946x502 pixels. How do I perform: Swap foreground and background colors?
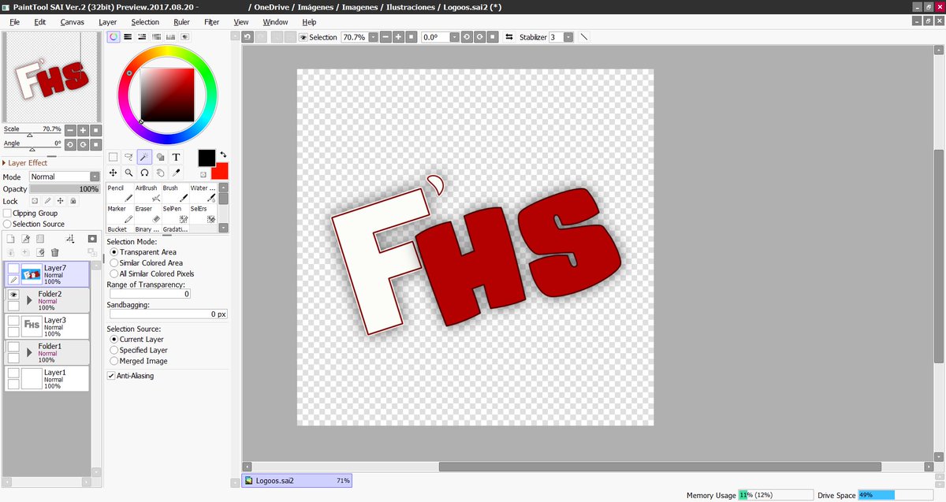tap(223, 154)
